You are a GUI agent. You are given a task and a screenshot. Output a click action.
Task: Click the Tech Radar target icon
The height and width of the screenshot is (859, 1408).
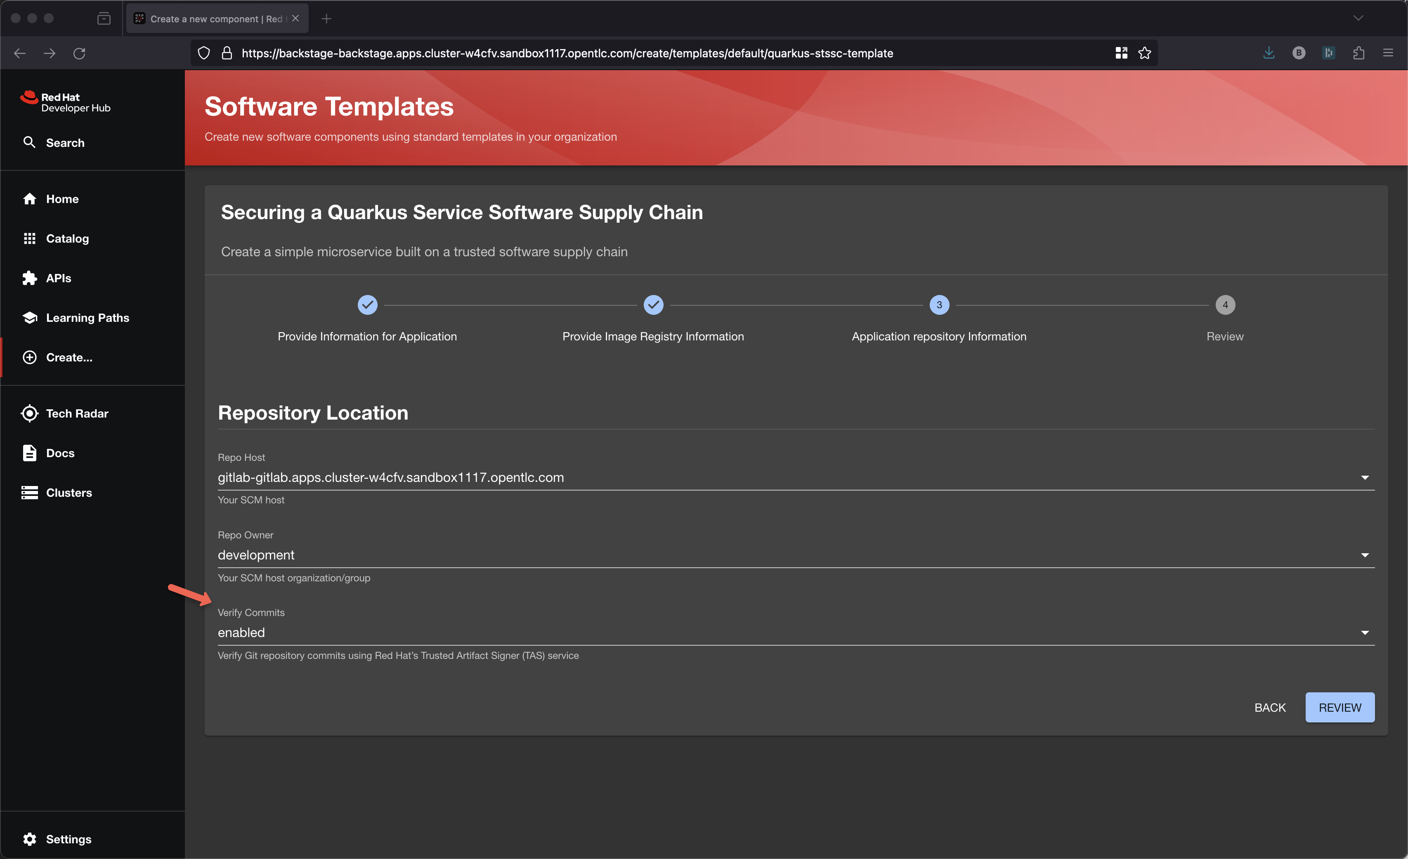30,413
